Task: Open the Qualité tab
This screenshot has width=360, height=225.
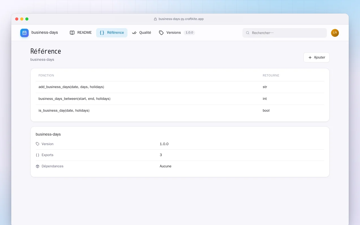Action: point(141,33)
